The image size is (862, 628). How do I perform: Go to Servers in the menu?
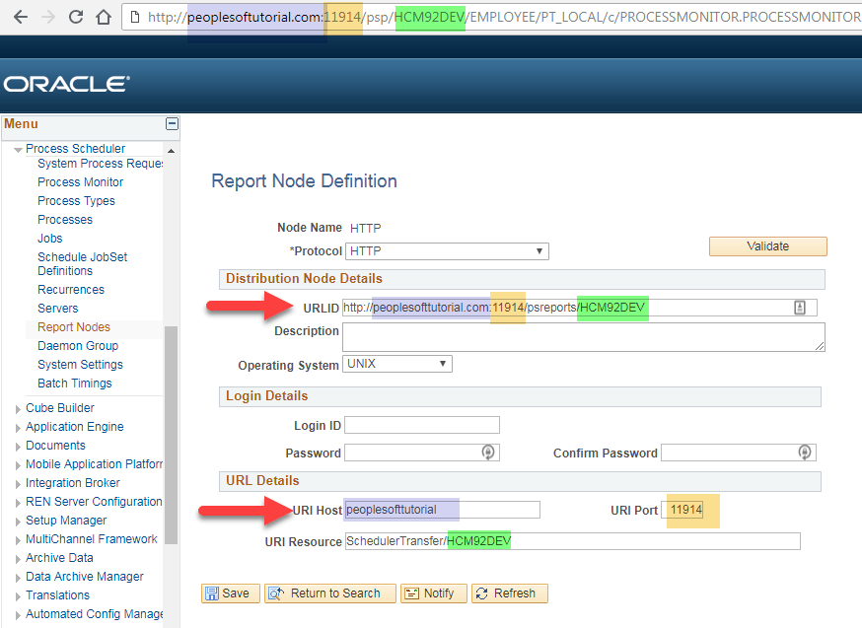pyautogui.click(x=58, y=309)
